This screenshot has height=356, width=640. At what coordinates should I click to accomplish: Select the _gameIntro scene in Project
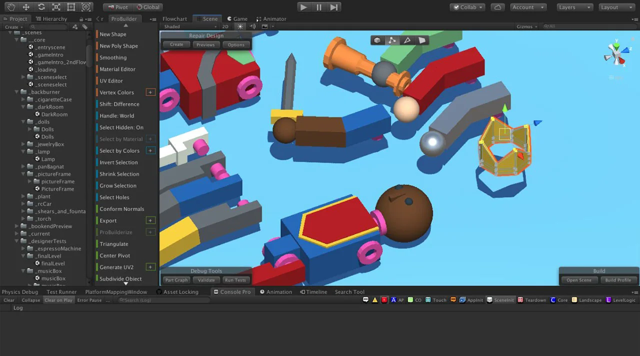click(x=46, y=54)
